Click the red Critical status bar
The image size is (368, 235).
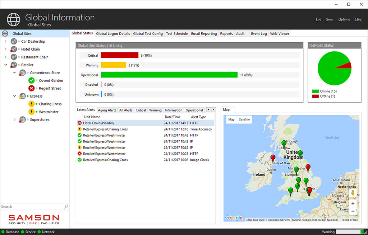click(x=119, y=55)
